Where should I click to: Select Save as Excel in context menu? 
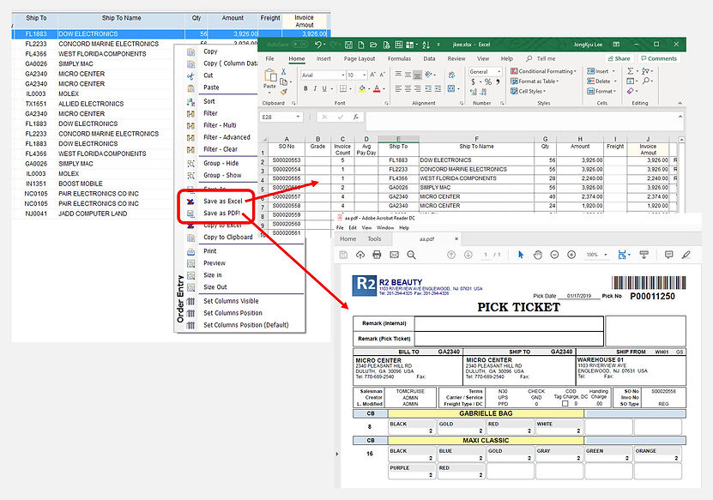(222, 201)
